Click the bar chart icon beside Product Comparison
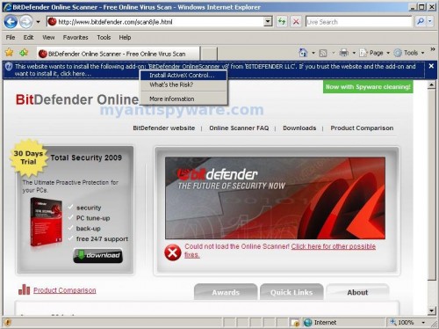 (x=24, y=289)
